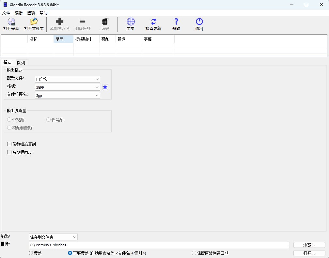This screenshot has width=329, height=258.
Task: Click the 音频 column header
Action: click(129, 39)
